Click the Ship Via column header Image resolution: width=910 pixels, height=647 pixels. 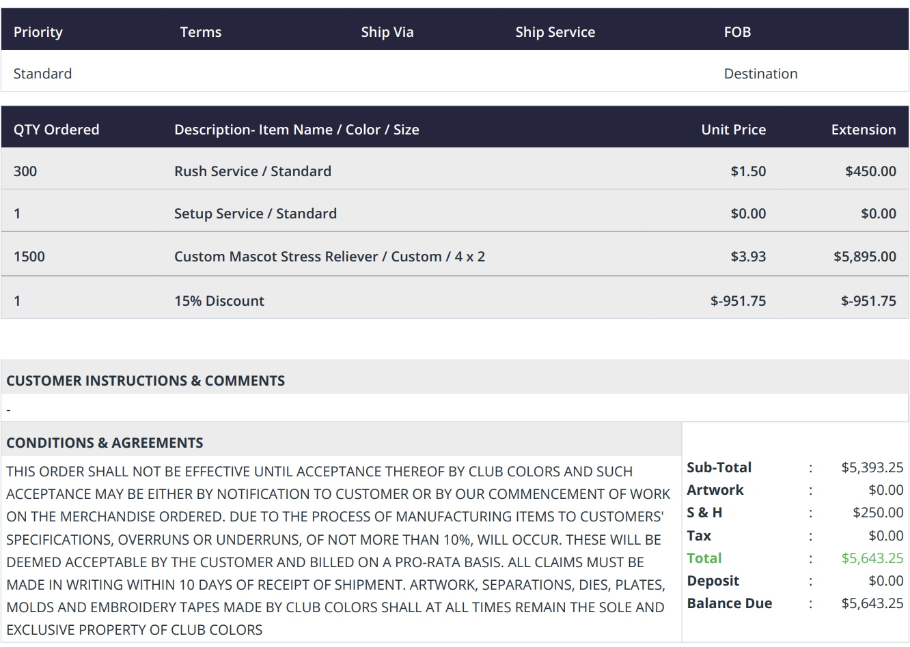click(x=387, y=32)
